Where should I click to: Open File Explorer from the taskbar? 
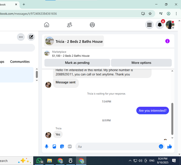50,161
